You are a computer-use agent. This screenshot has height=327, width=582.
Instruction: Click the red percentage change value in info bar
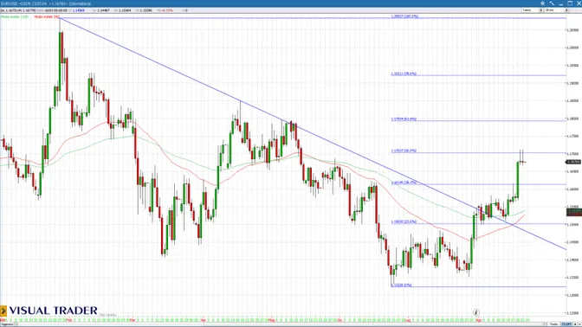pos(168,10)
